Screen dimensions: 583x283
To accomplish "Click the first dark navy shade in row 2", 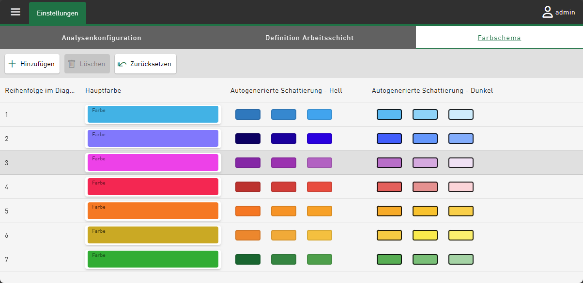I will click(x=248, y=139).
